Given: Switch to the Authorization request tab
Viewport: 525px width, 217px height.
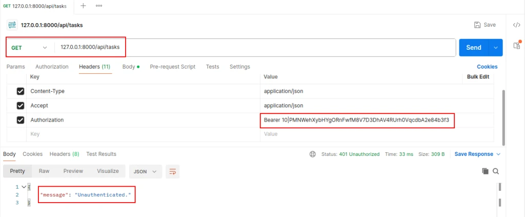Looking at the screenshot, I should 52,67.
